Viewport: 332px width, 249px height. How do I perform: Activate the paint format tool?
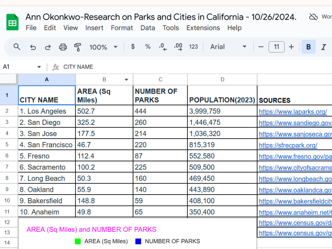pos(77,47)
